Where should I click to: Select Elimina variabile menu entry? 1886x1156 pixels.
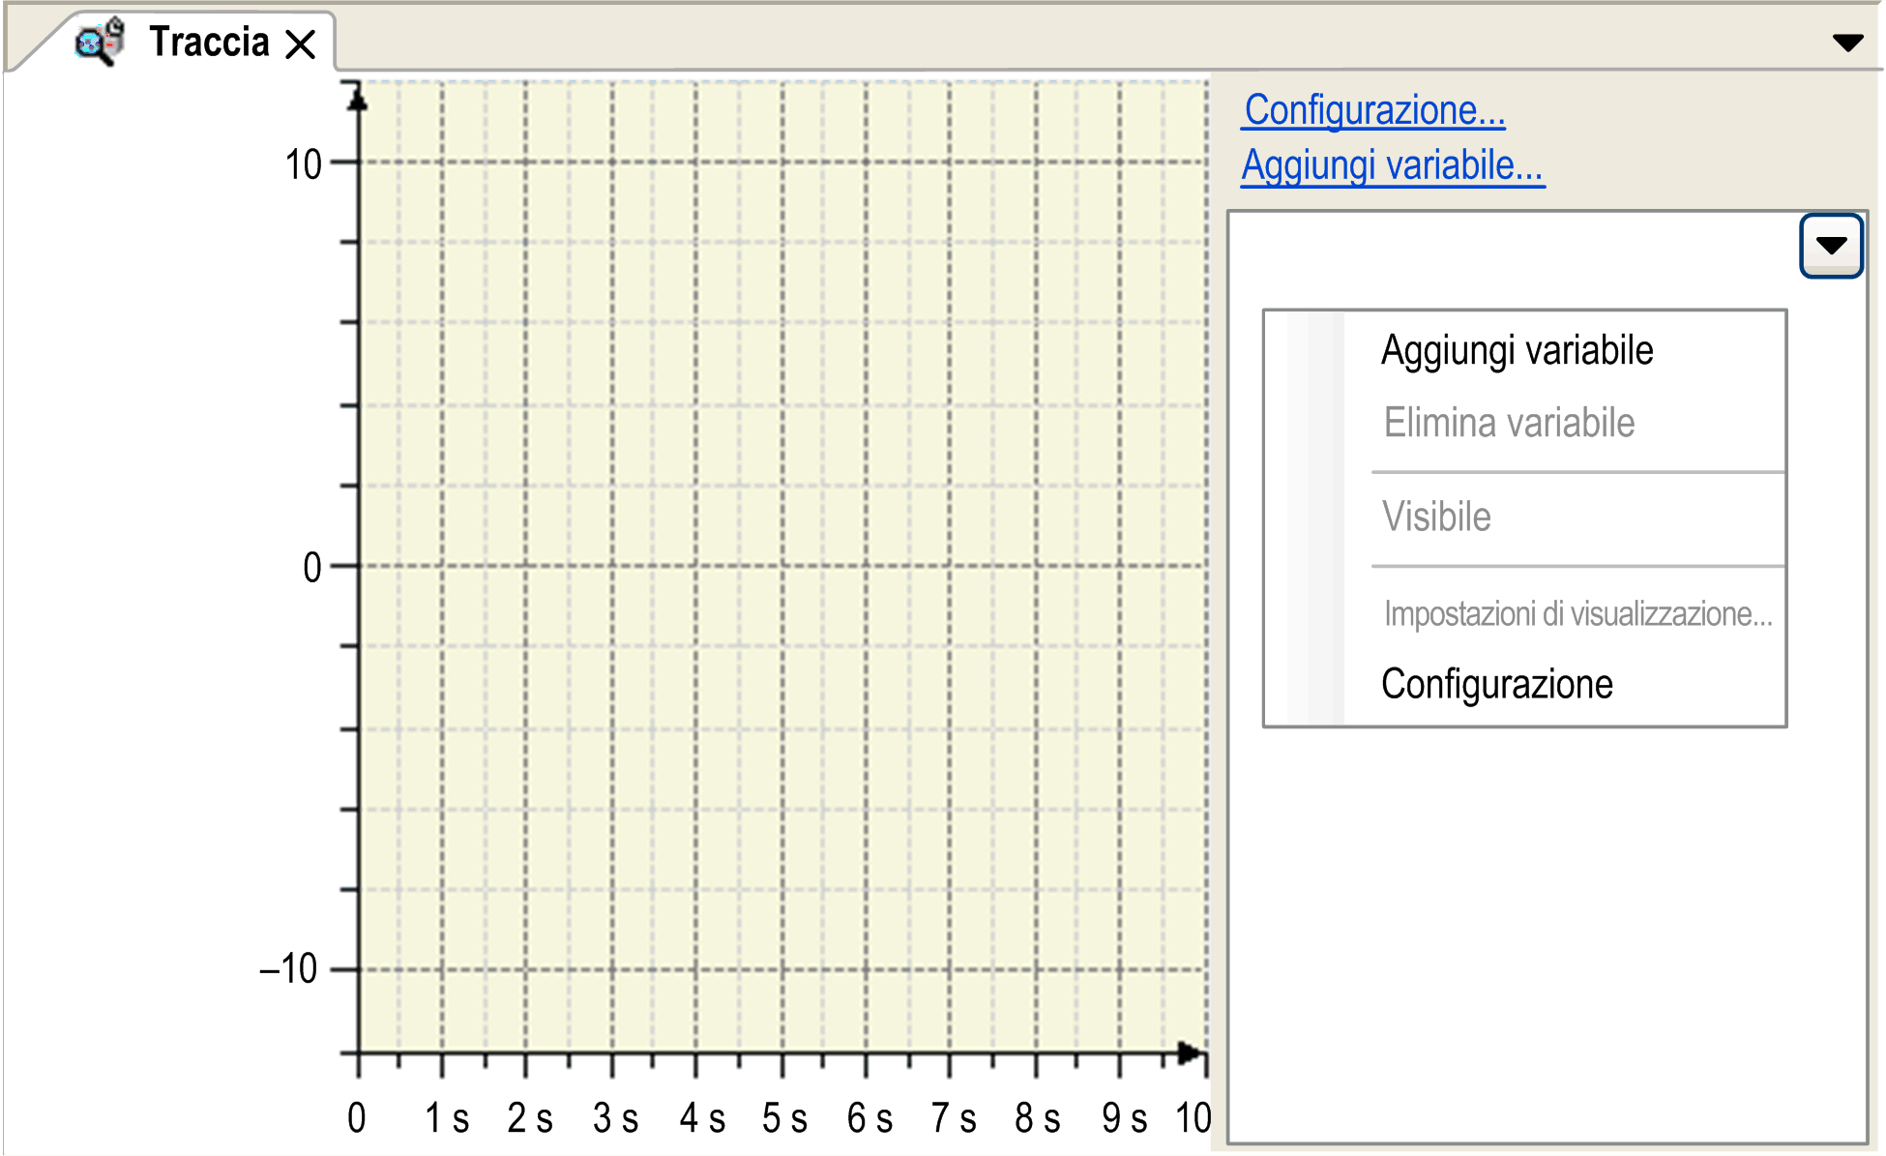pyautogui.click(x=1509, y=424)
